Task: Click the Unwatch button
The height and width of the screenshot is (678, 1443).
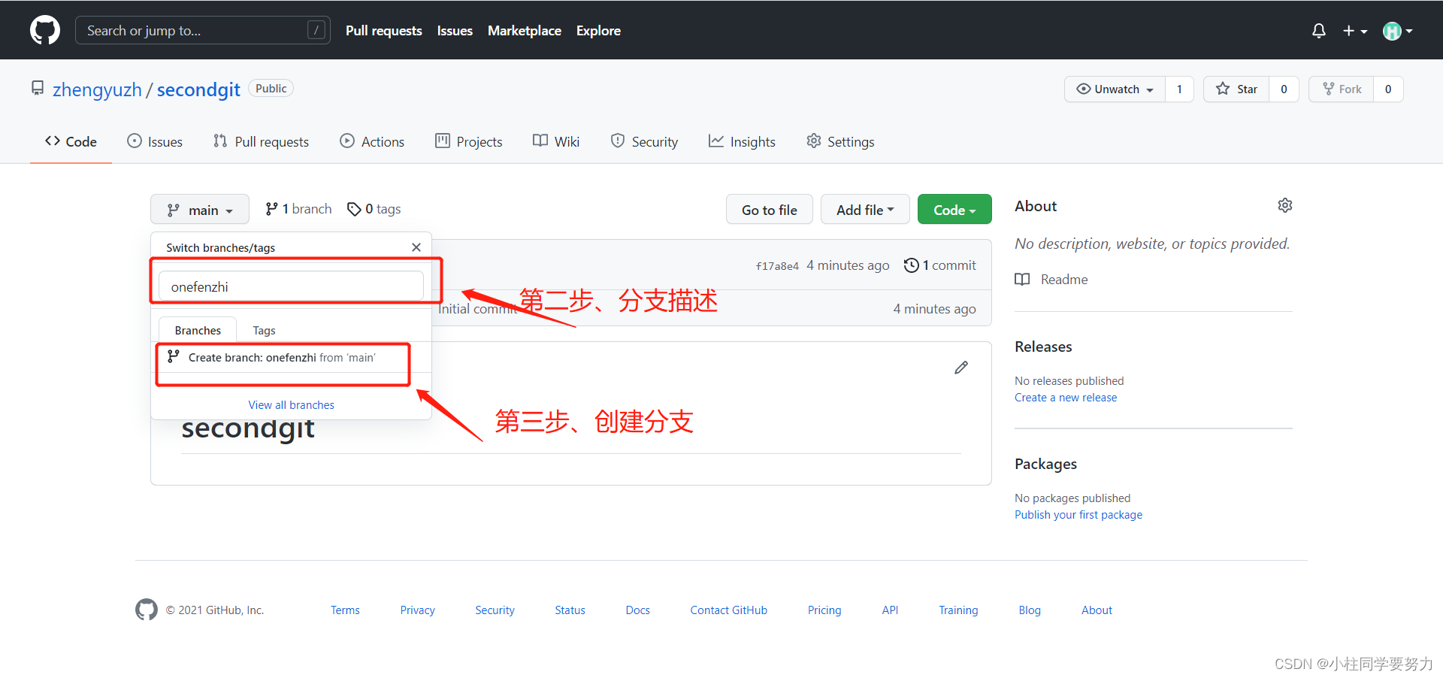Action: (x=1115, y=89)
